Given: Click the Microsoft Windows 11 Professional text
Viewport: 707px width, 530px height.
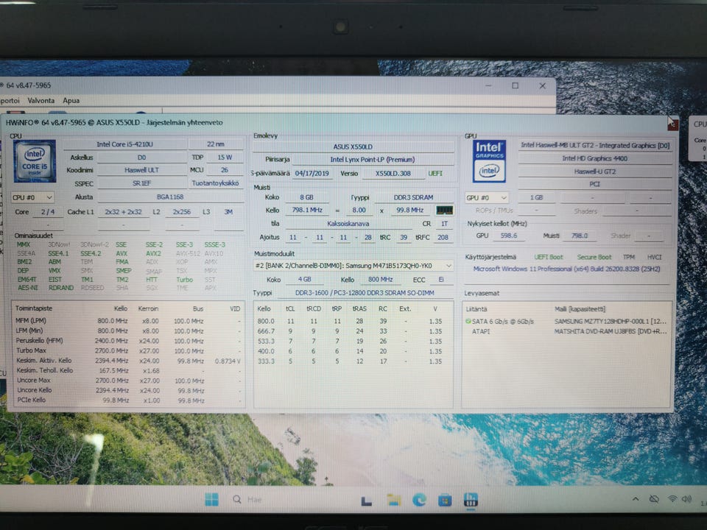Looking at the screenshot, I should [x=566, y=269].
